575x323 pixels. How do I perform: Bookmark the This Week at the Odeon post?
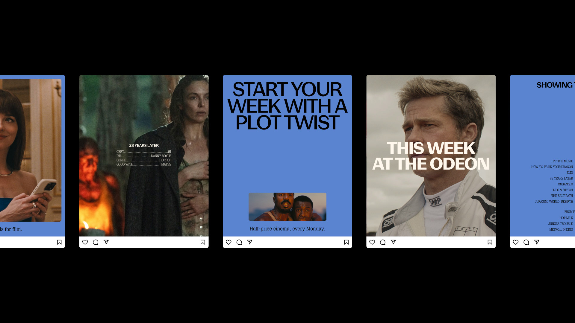point(490,242)
